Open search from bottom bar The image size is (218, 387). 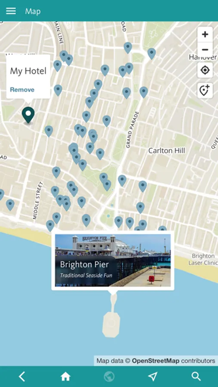[x=196, y=377]
